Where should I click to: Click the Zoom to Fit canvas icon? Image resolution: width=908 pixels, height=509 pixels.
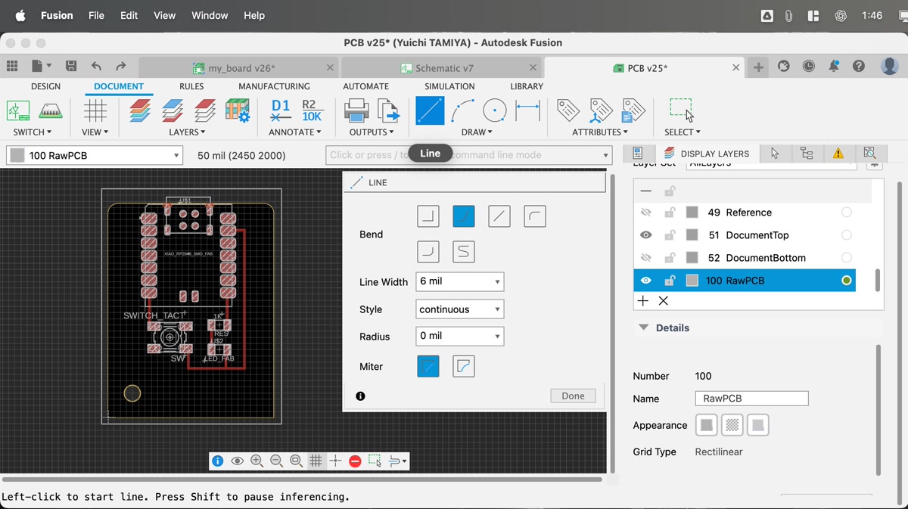pos(296,461)
